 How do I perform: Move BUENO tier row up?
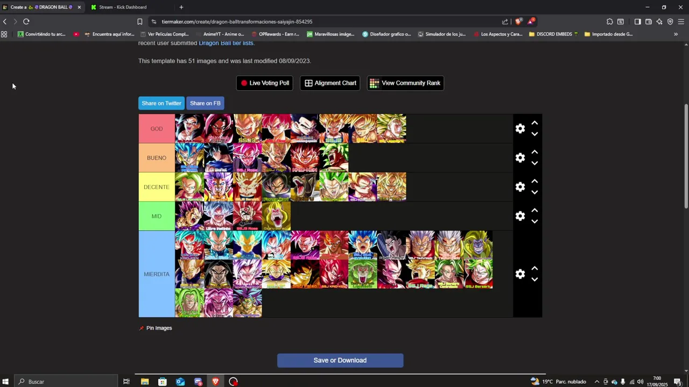[535, 152]
